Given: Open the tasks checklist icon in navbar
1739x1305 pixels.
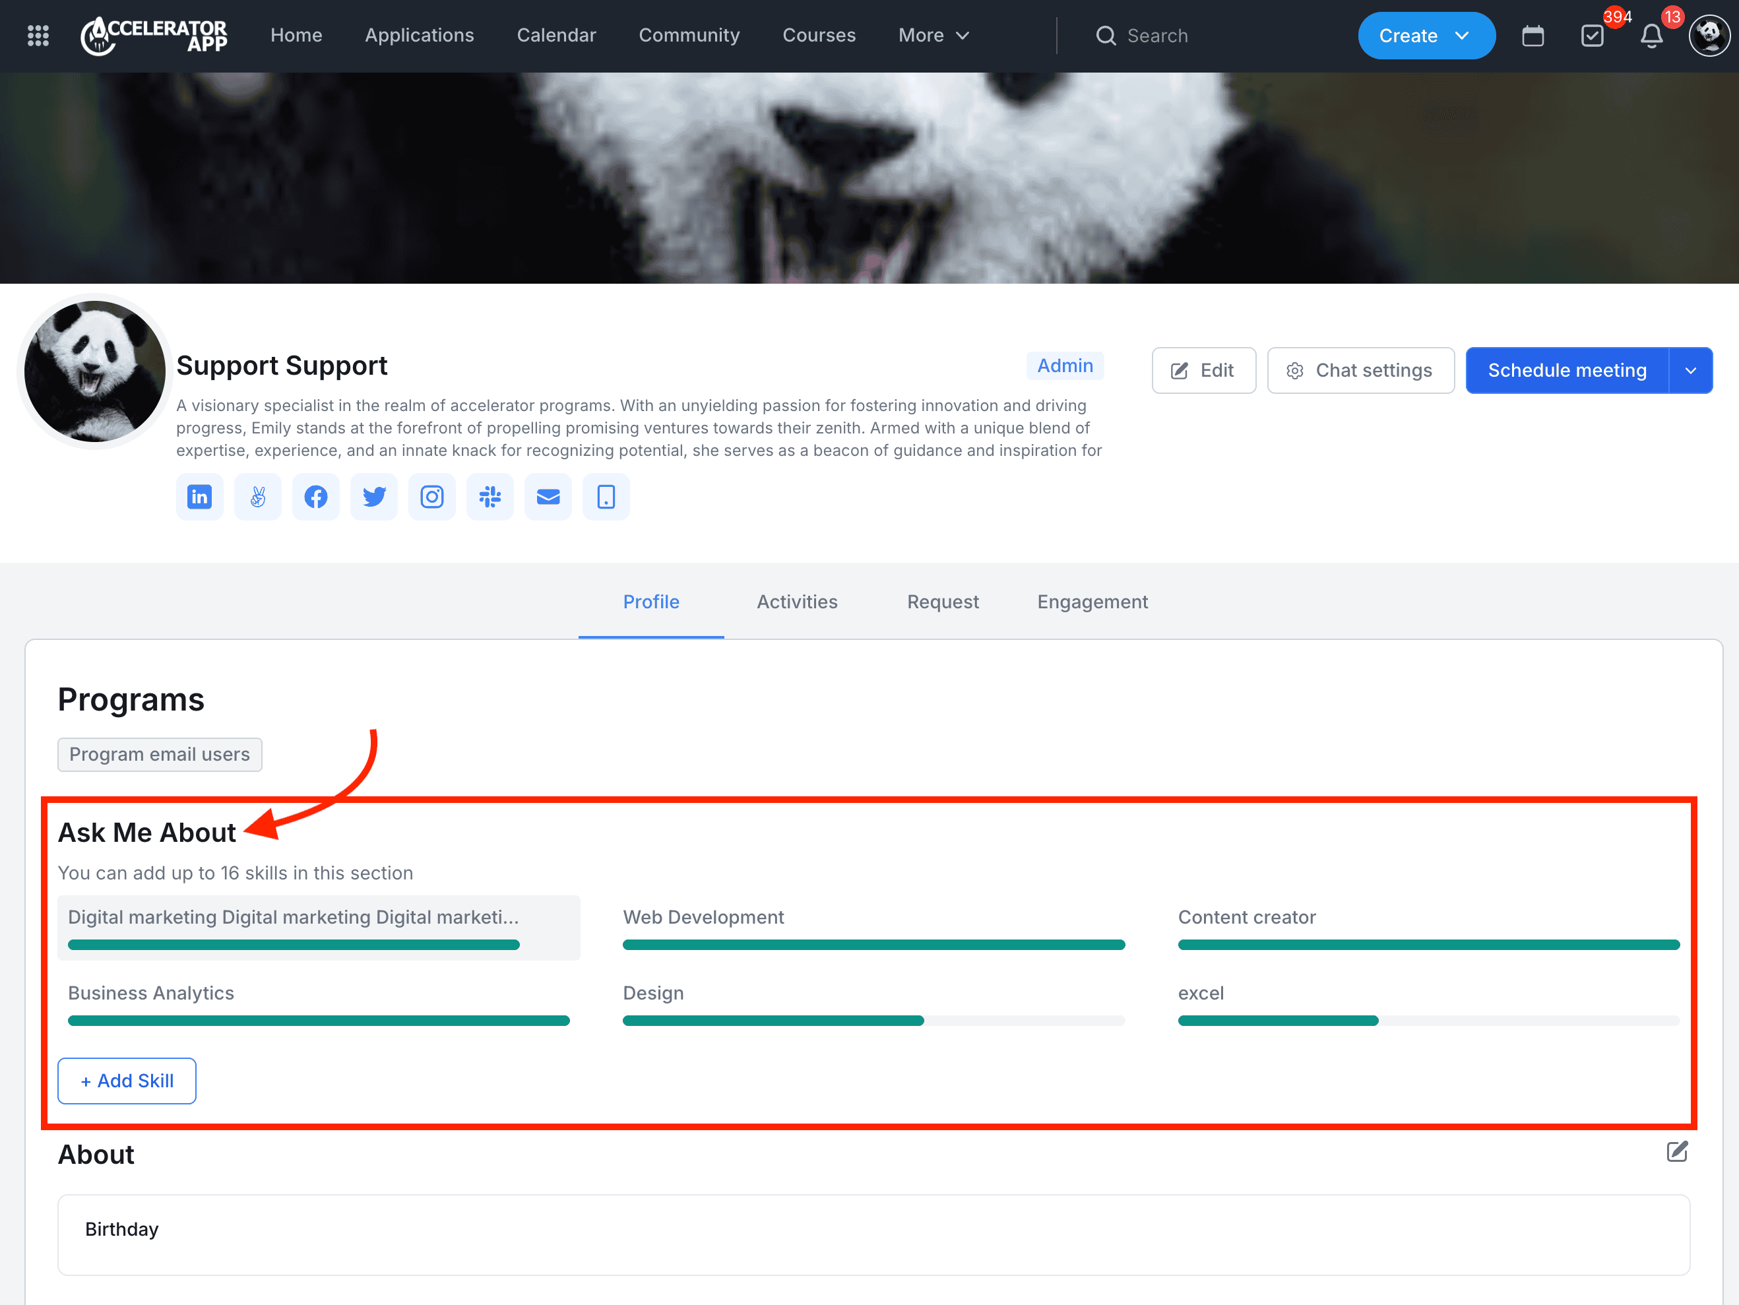Looking at the screenshot, I should (1592, 36).
